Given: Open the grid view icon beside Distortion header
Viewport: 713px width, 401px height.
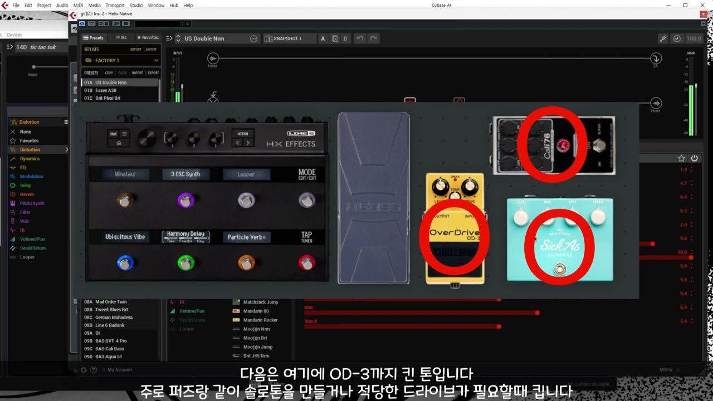Looking at the screenshot, I should pyautogui.click(x=66, y=122).
